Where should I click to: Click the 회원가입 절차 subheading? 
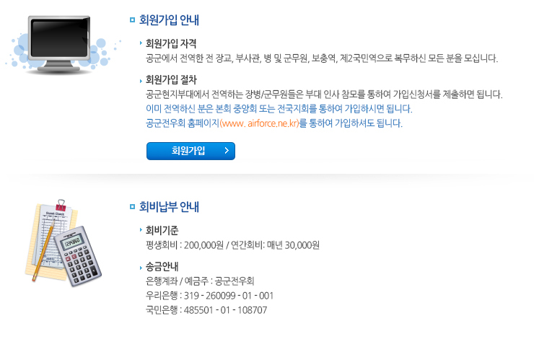pyautogui.click(x=171, y=79)
